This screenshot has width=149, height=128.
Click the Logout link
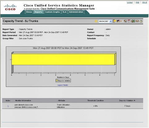coord(130,2)
